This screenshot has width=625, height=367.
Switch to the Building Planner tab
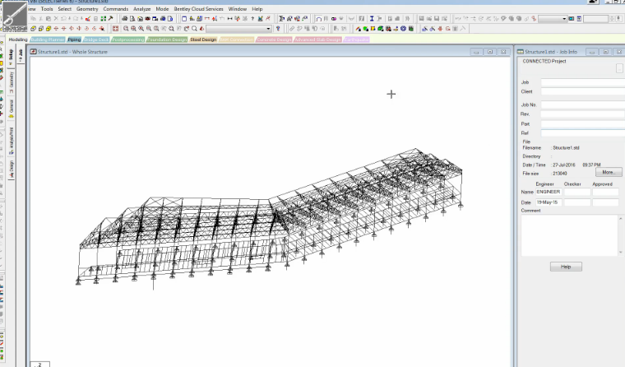48,39
